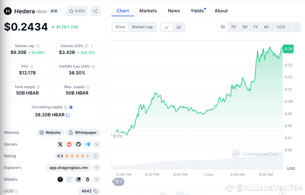Open info icon next to FDV
Viewport: 305px width, 195px height.
[32, 66]
